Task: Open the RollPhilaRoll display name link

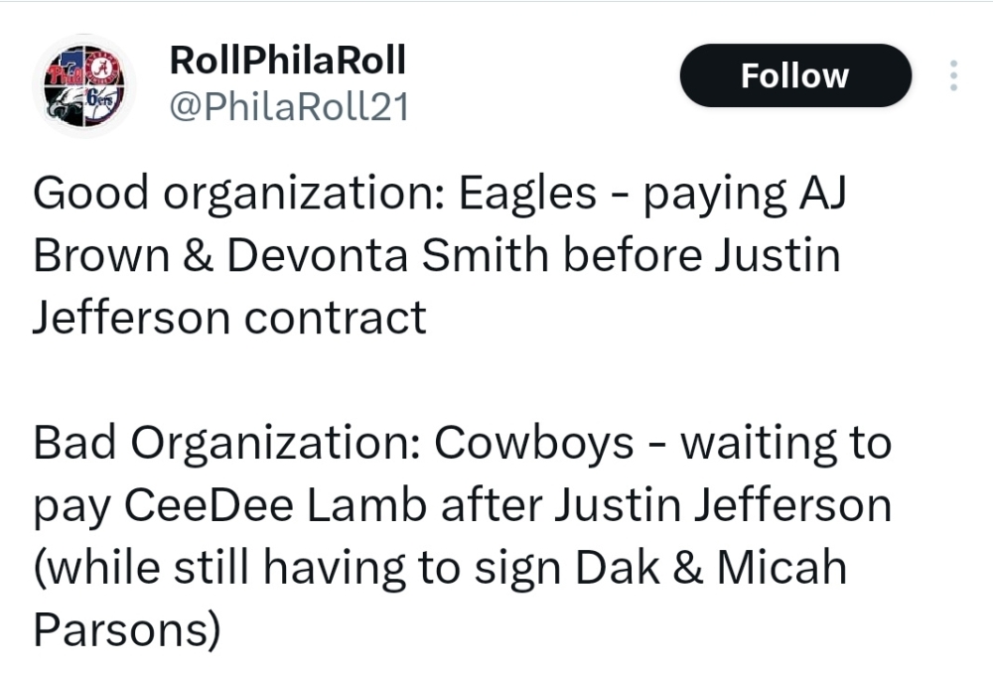Action: [x=289, y=61]
